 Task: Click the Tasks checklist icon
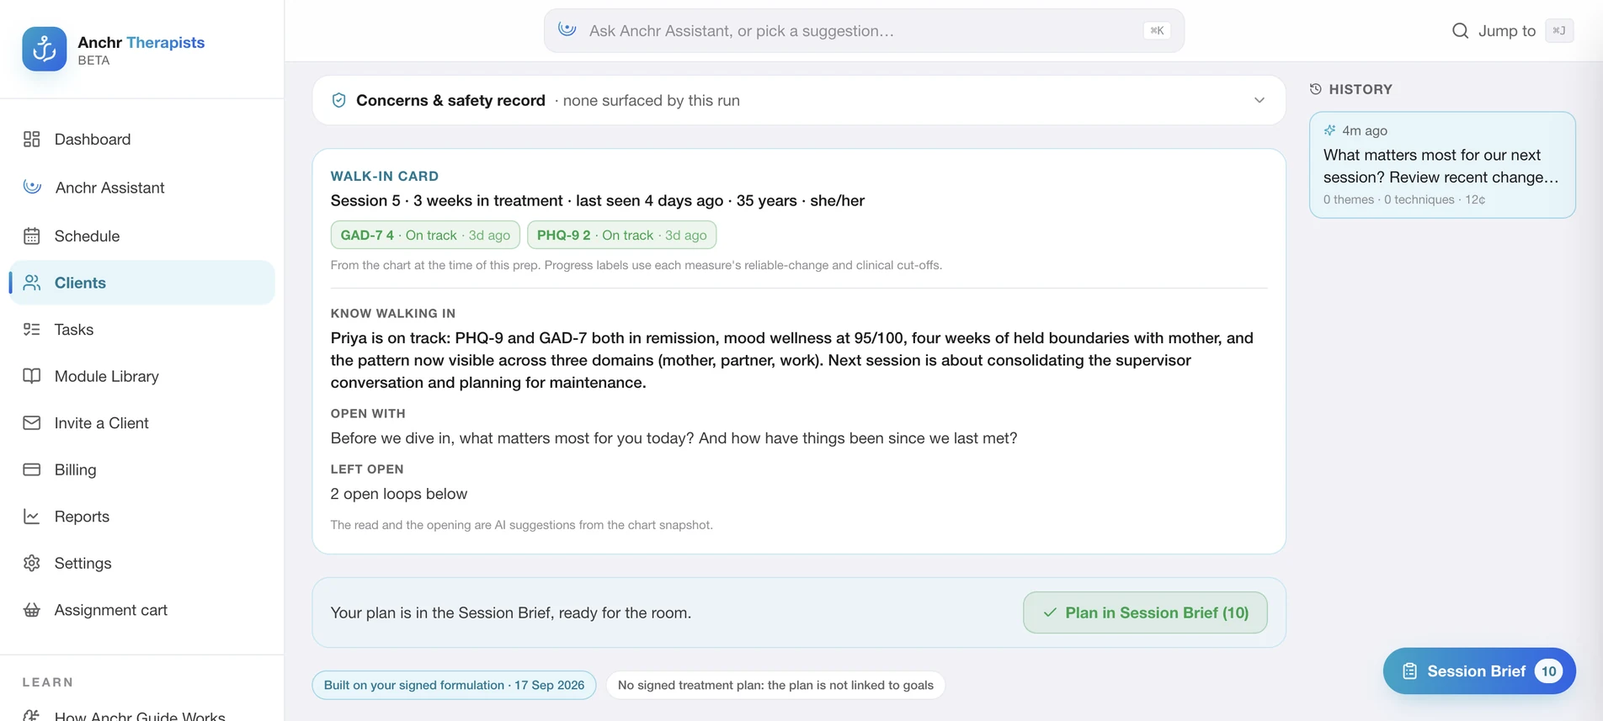tap(32, 329)
